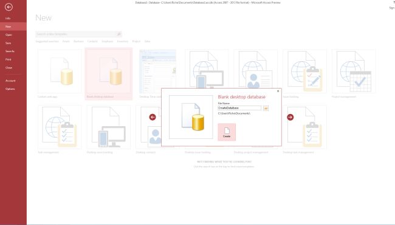Select the Desktop asset tracking monitor template

coord(109,129)
